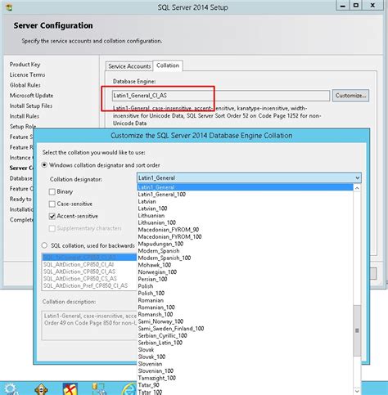
Task: Select highlighted Latin1_General list entry
Action: point(245,187)
